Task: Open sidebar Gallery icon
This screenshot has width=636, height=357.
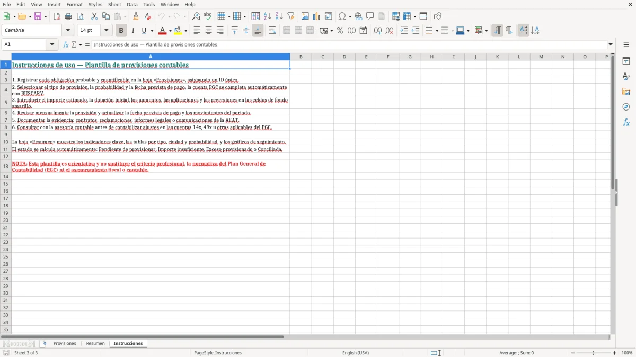Action: click(626, 92)
